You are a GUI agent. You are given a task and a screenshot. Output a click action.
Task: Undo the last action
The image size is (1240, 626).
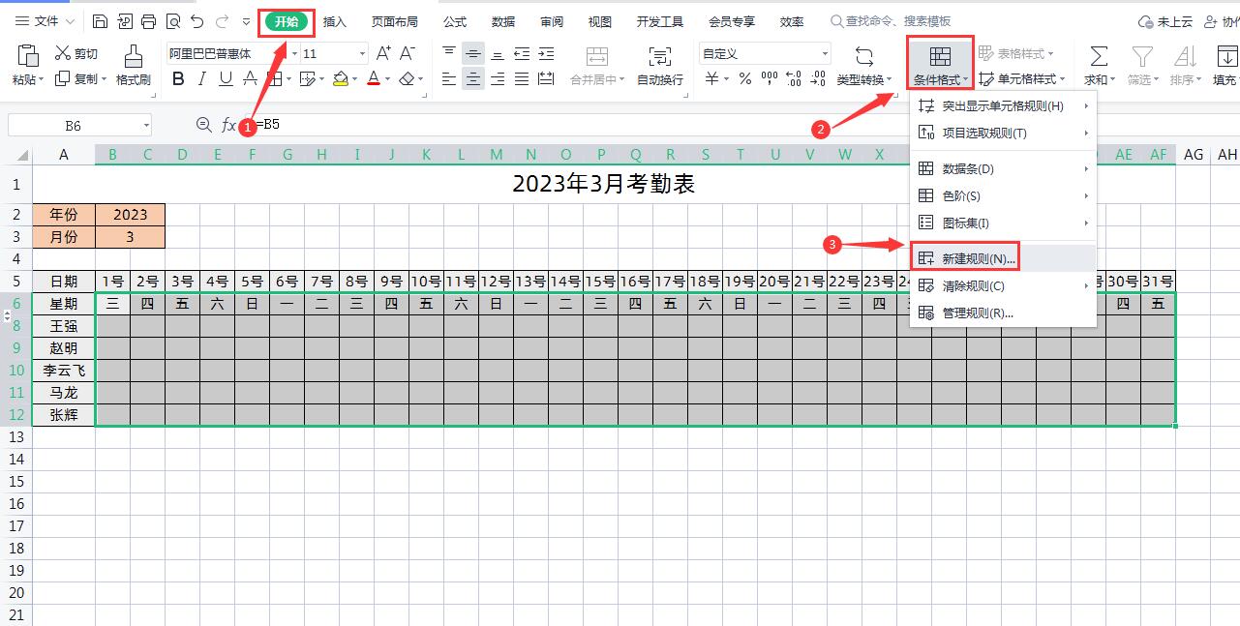pos(197,19)
